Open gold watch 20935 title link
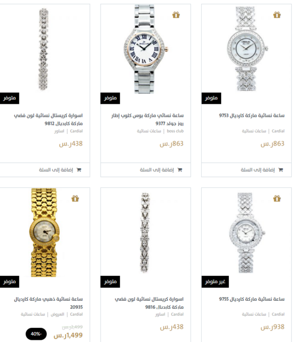This screenshot has height=342, width=294. pos(48,303)
